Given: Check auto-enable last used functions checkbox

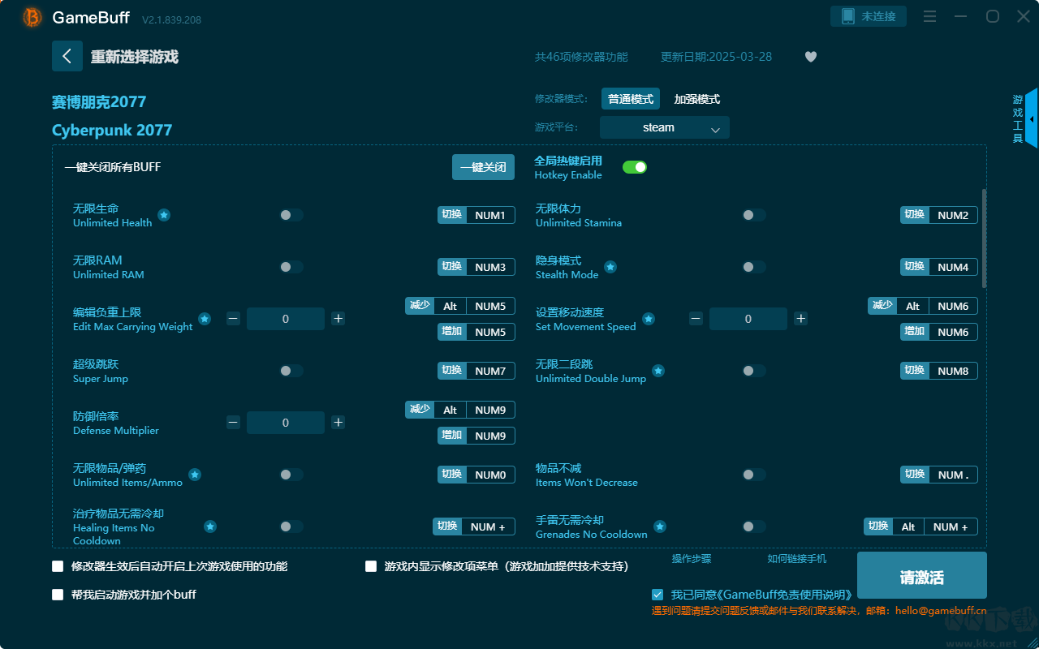Looking at the screenshot, I should 58,566.
